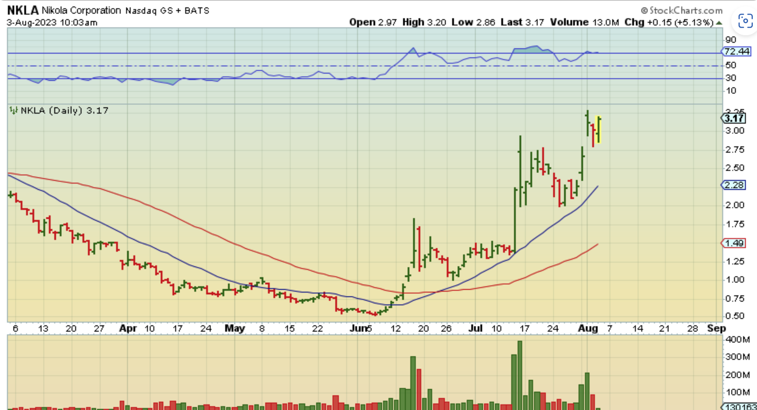The image size is (757, 410).
Task: Click the Sep label on date axis
Action: [x=716, y=328]
